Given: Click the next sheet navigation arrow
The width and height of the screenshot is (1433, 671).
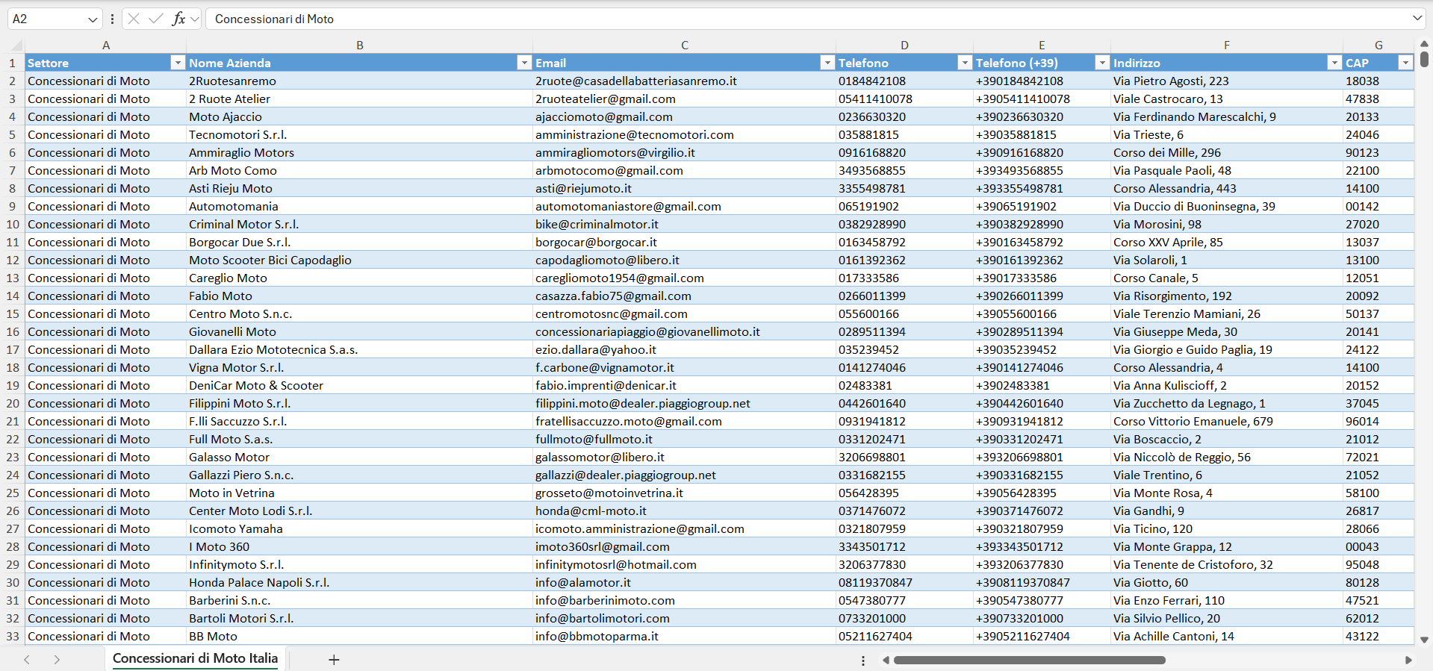Looking at the screenshot, I should (x=57, y=660).
